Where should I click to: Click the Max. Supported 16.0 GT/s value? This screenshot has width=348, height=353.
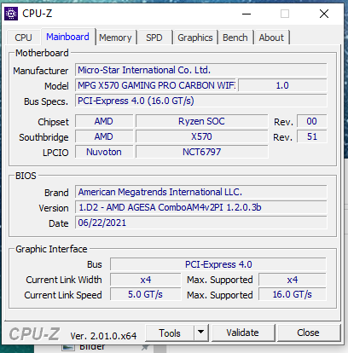293,294
